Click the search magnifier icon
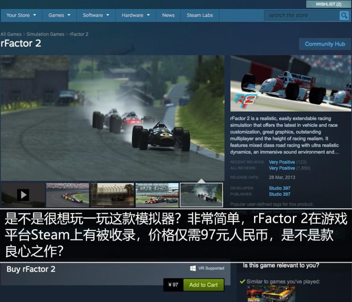The width and height of the screenshot is (352, 302). click(344, 15)
